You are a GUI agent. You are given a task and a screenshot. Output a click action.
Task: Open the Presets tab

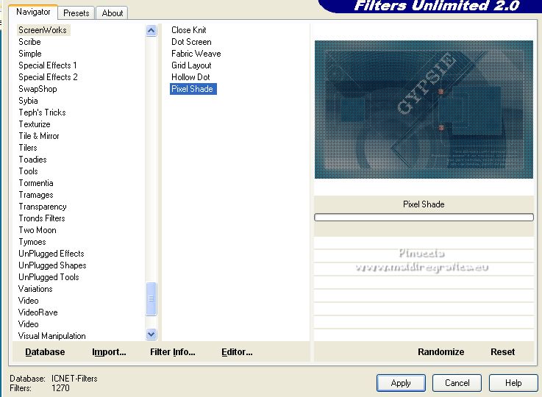(76, 13)
